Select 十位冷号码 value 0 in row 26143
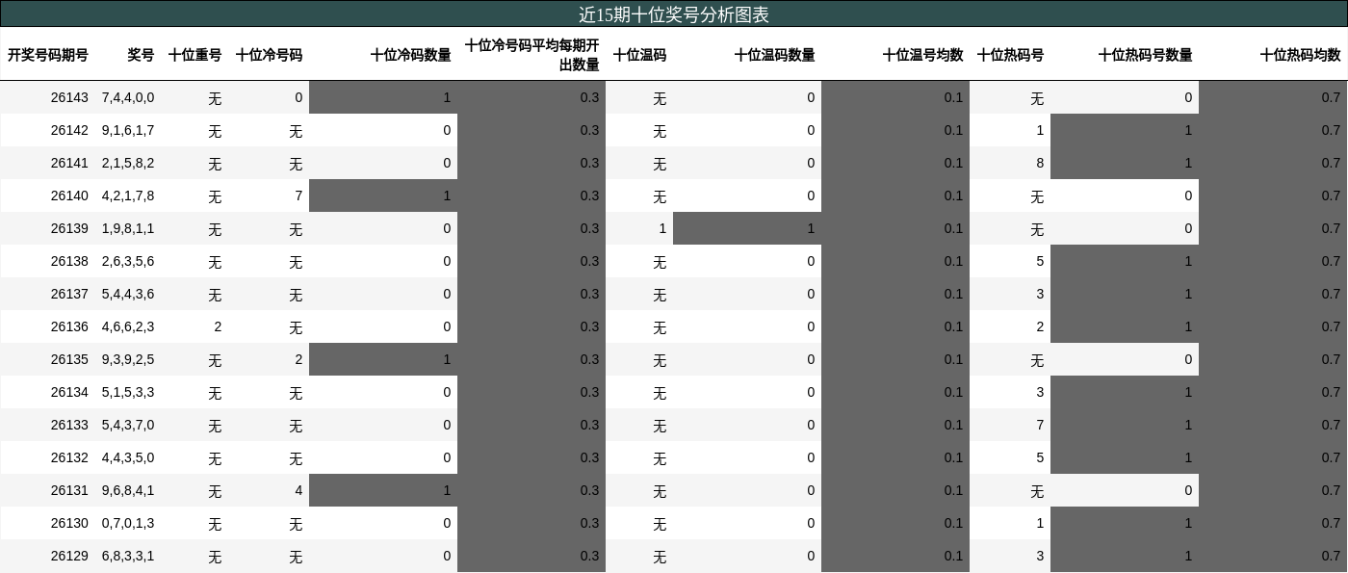This screenshot has width=1348, height=573. point(298,97)
